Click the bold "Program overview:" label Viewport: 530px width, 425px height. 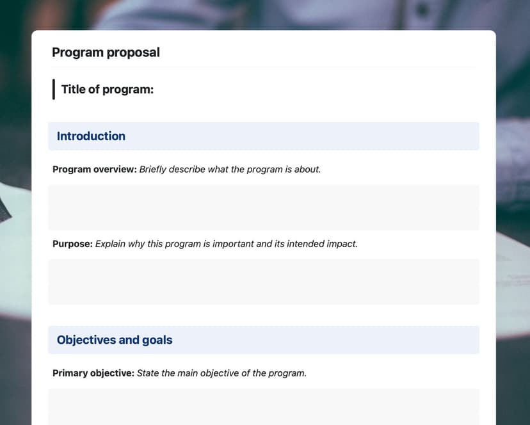click(94, 170)
